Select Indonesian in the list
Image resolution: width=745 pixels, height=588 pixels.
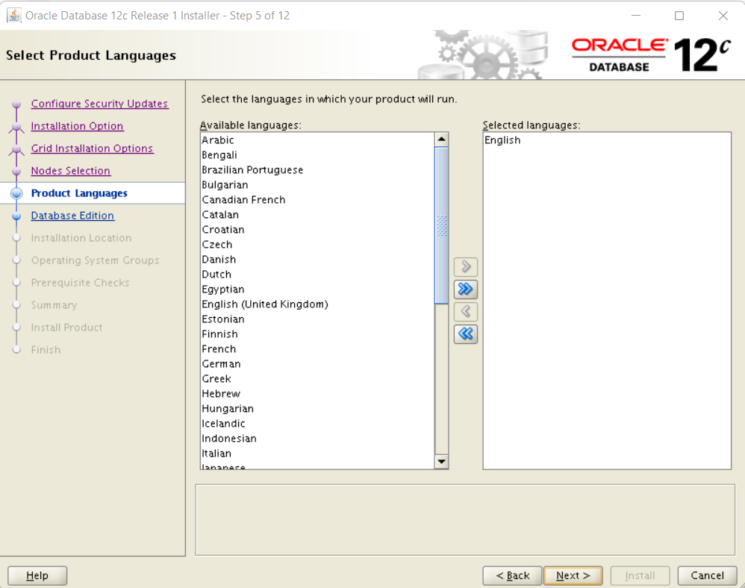click(x=317, y=438)
